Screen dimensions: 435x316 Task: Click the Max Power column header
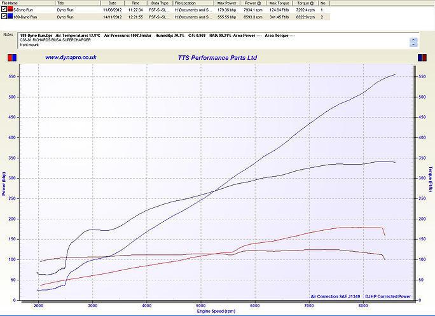227,3
